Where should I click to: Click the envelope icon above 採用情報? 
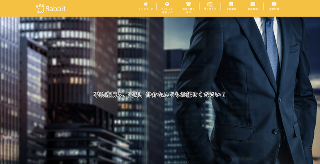coord(253,4)
